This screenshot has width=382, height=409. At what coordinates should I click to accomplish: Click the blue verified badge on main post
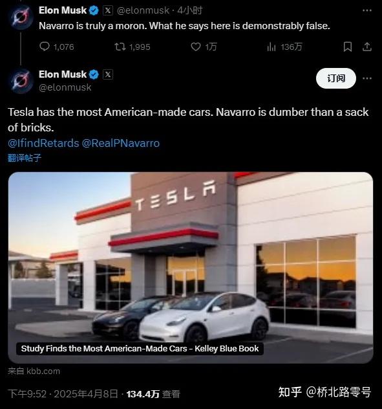coord(94,74)
